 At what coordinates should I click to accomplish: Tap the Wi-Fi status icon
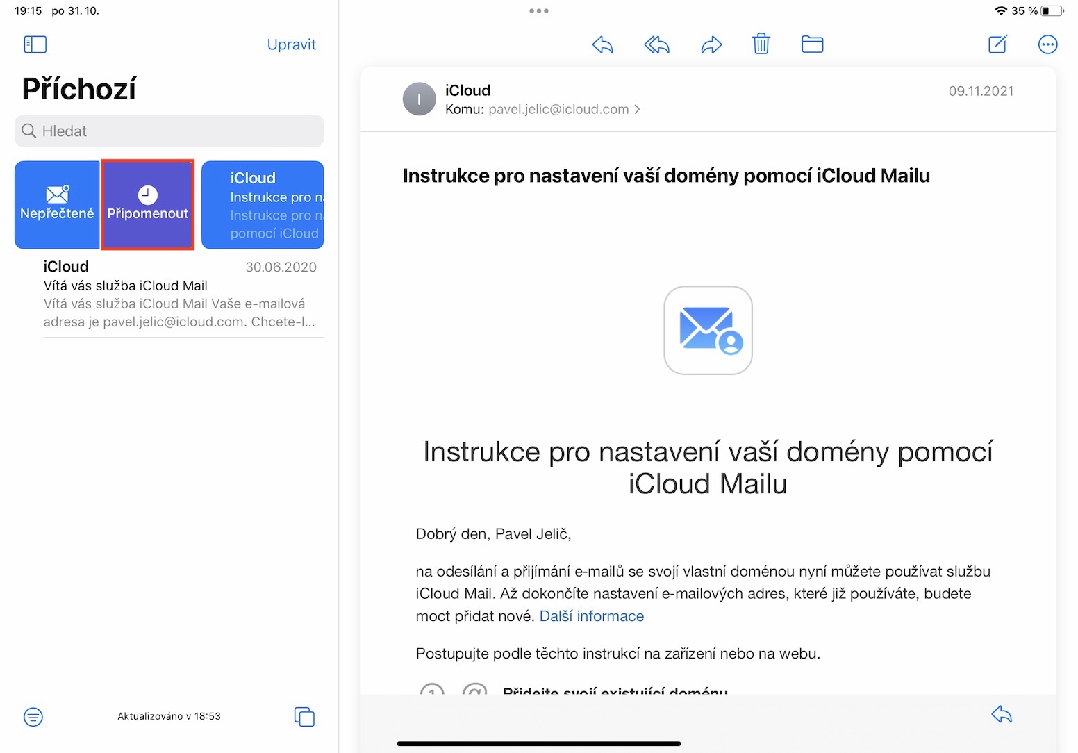click(1001, 10)
